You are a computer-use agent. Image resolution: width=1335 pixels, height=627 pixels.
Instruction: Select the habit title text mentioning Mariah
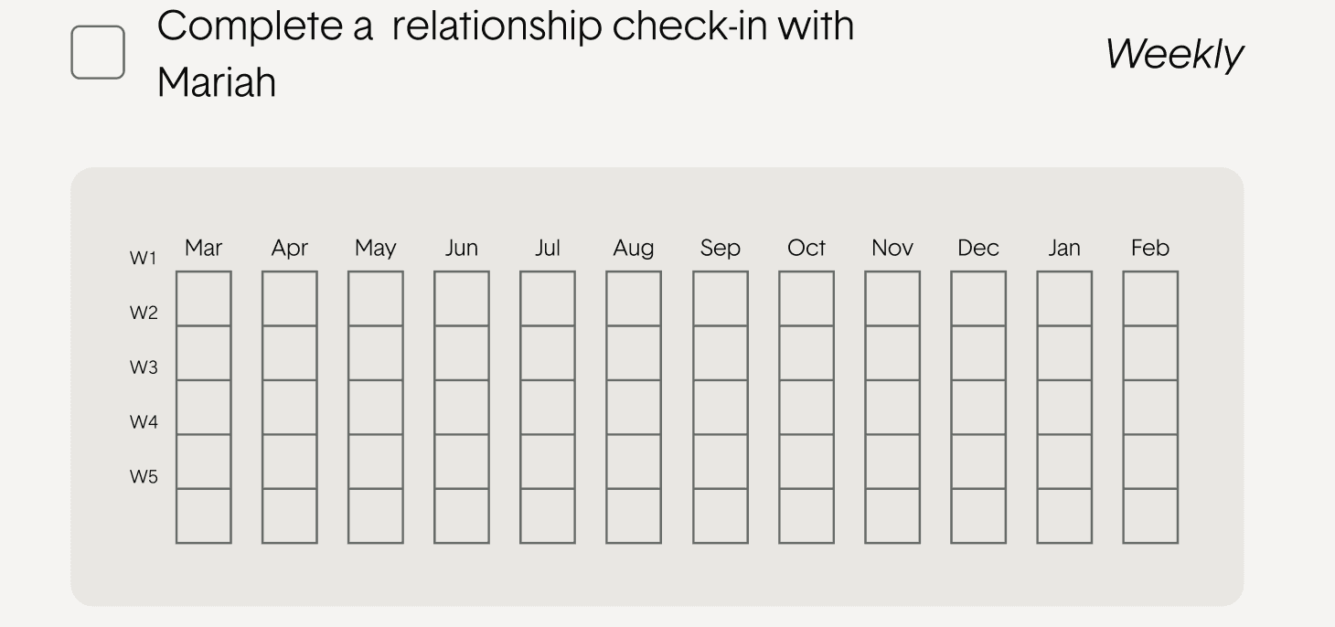click(x=505, y=54)
